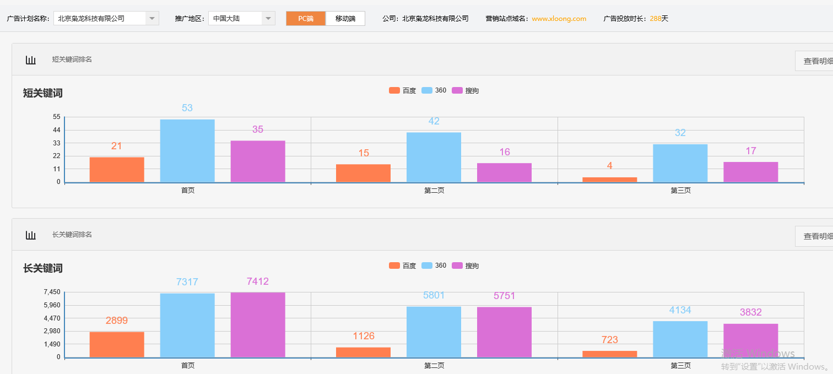Screen dimensions: 833x374
Task: Click 查看明细 for the short keyword ranking
Action: tap(818, 61)
